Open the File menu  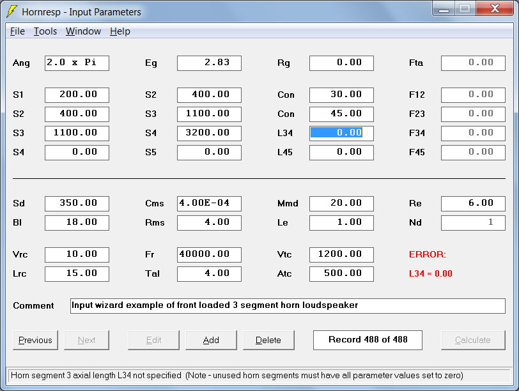pyautogui.click(x=17, y=31)
